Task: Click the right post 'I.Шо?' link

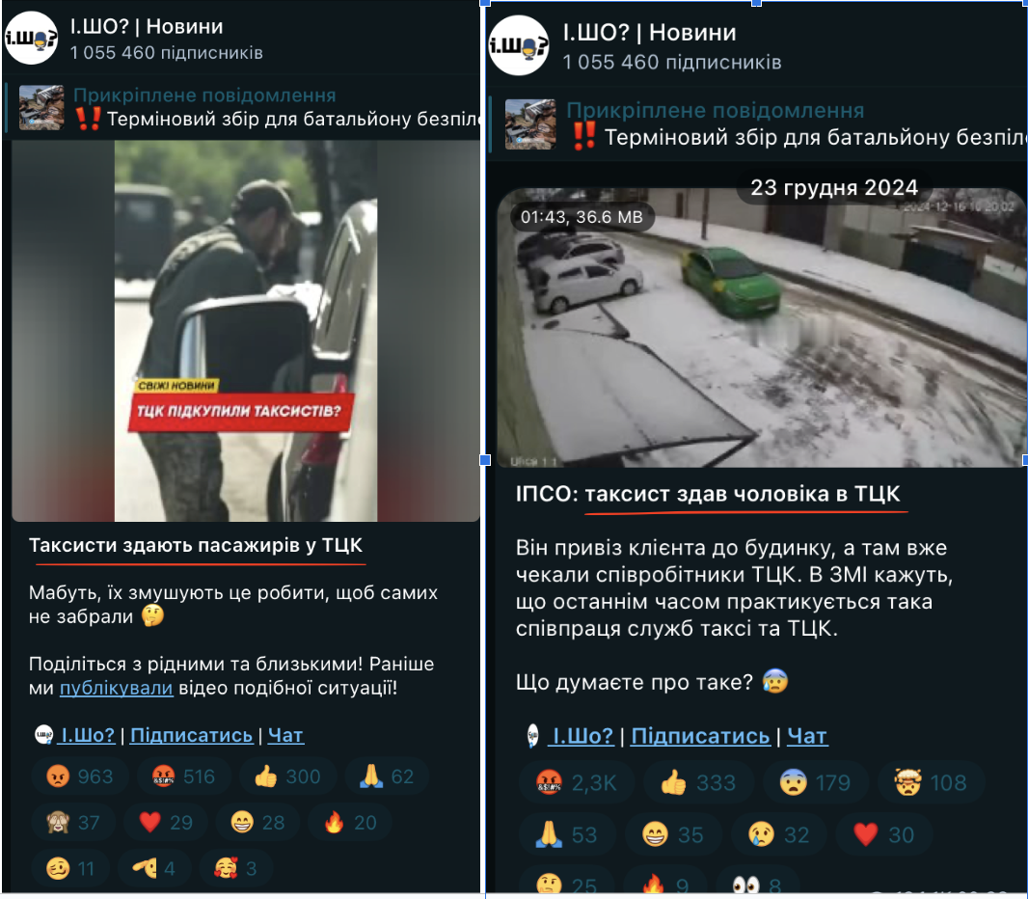Action: click(582, 736)
